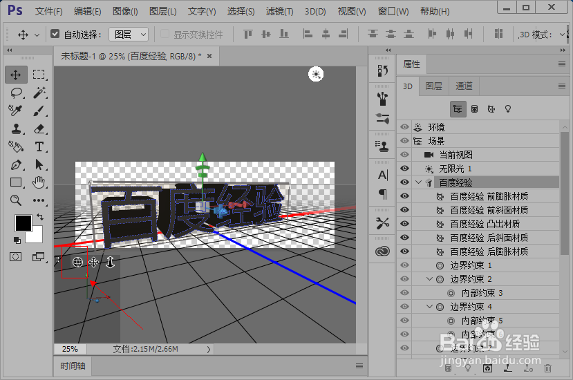The image size is (573, 380).
Task: Select the Magic Wand tool
Action: pyautogui.click(x=39, y=93)
